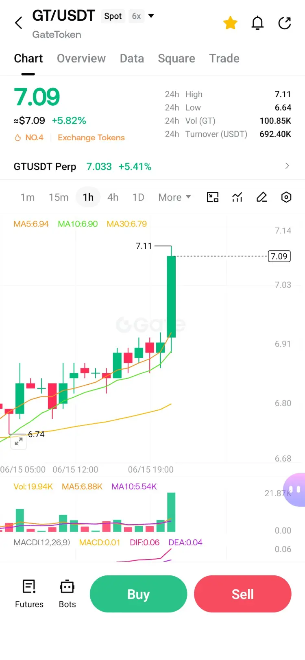The image size is (305, 660).
Task: Tap the green Buy button
Action: tap(138, 594)
